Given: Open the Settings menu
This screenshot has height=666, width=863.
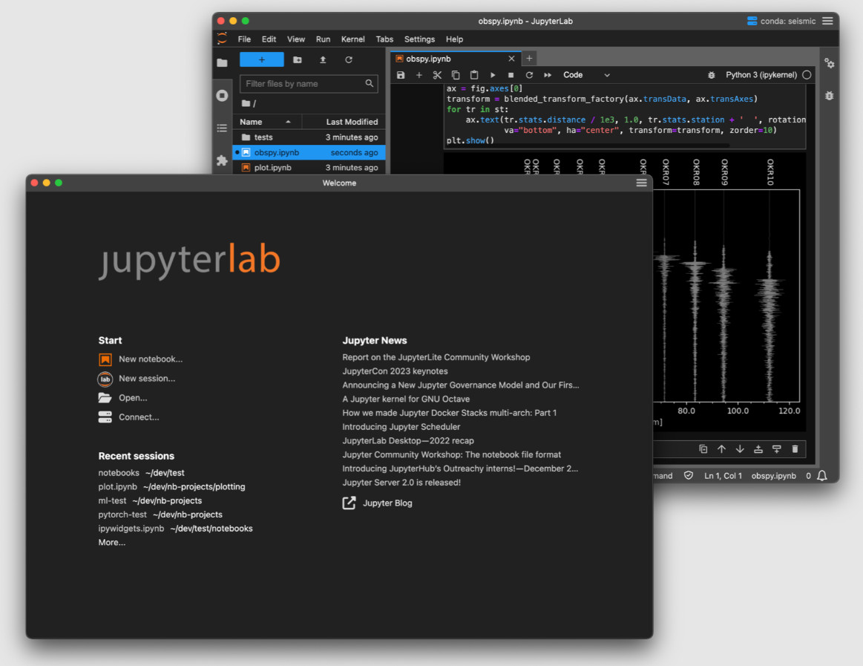Looking at the screenshot, I should coord(419,39).
